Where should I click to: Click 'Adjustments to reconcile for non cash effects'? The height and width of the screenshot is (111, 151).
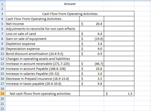[42, 29]
